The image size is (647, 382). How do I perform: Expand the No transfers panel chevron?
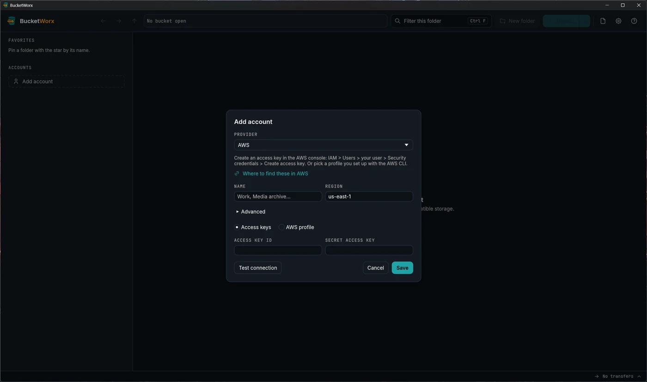coord(639,376)
